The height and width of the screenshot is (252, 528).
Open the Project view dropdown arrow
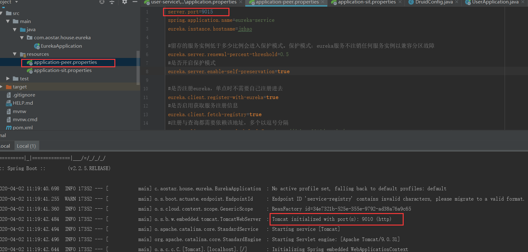(x=16, y=2)
